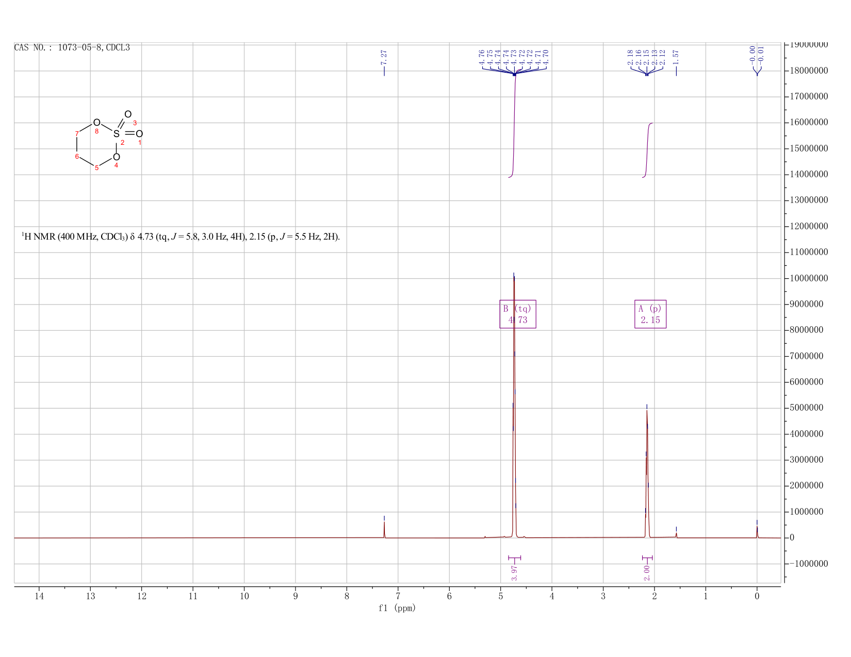Select the sulfur atom in the structure
851x657 pixels.
tap(117, 134)
